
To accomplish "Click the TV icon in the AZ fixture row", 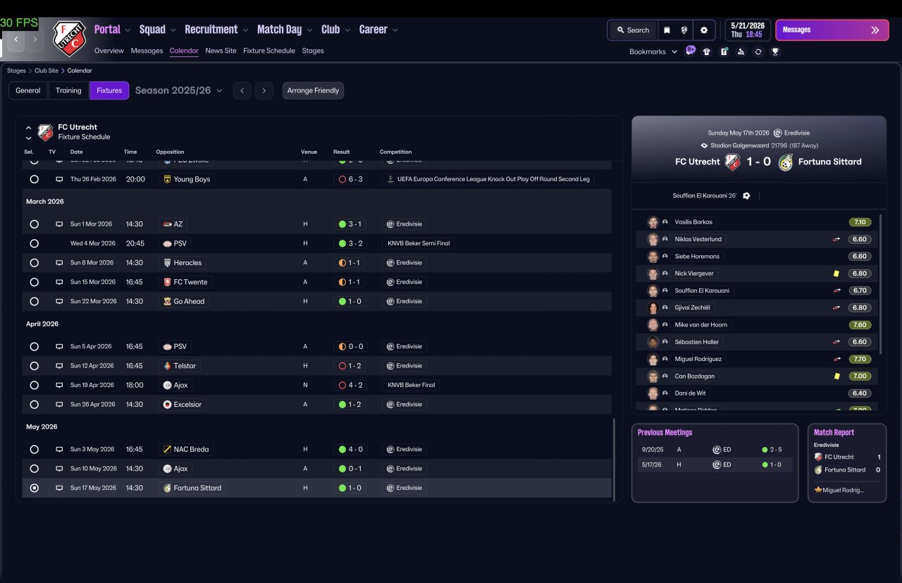I will coord(59,224).
